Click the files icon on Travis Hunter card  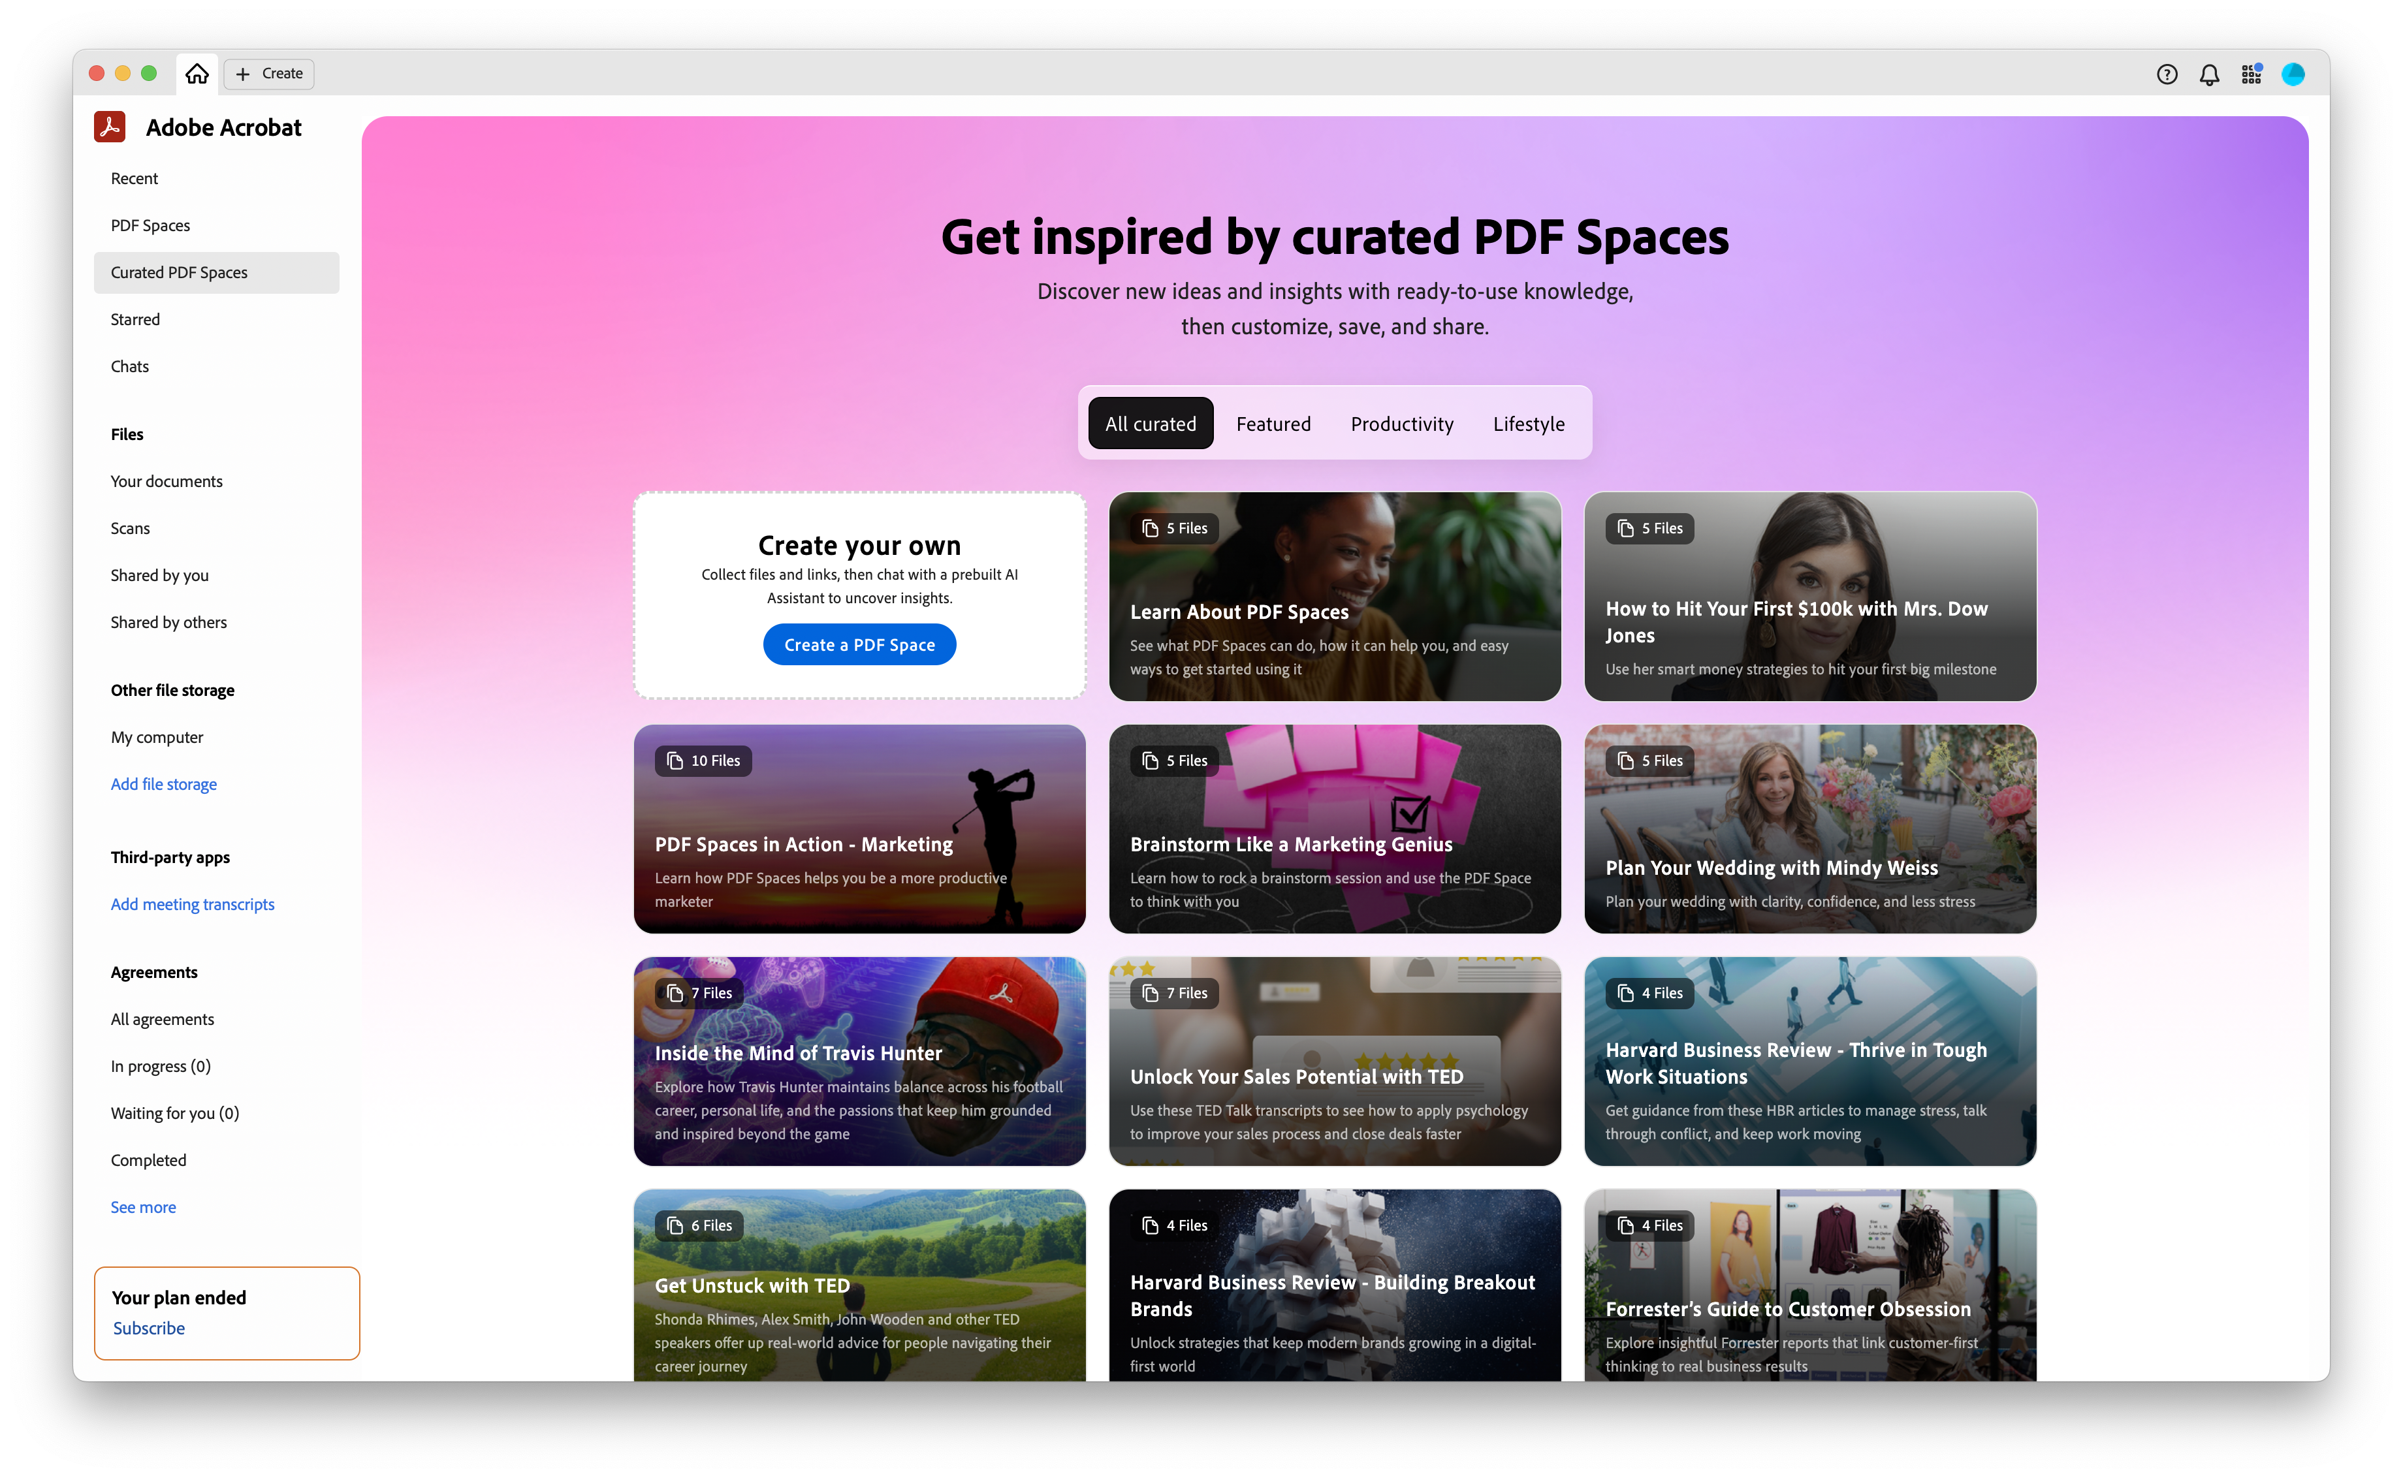676,994
